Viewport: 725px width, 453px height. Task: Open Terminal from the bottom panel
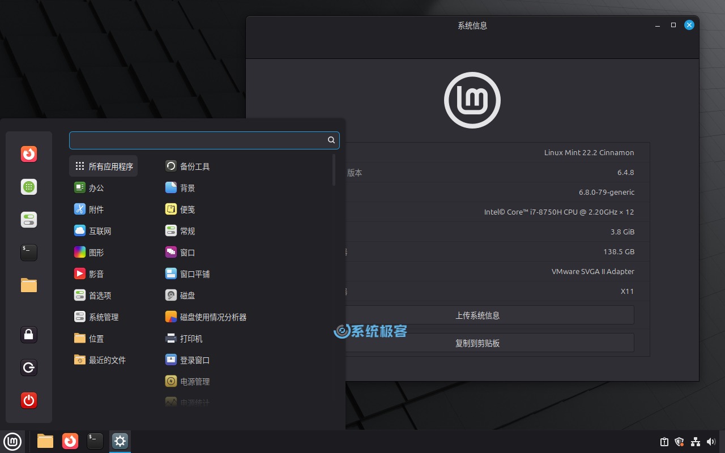click(95, 441)
